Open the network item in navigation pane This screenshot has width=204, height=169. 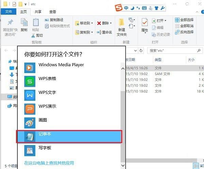[12, 106]
